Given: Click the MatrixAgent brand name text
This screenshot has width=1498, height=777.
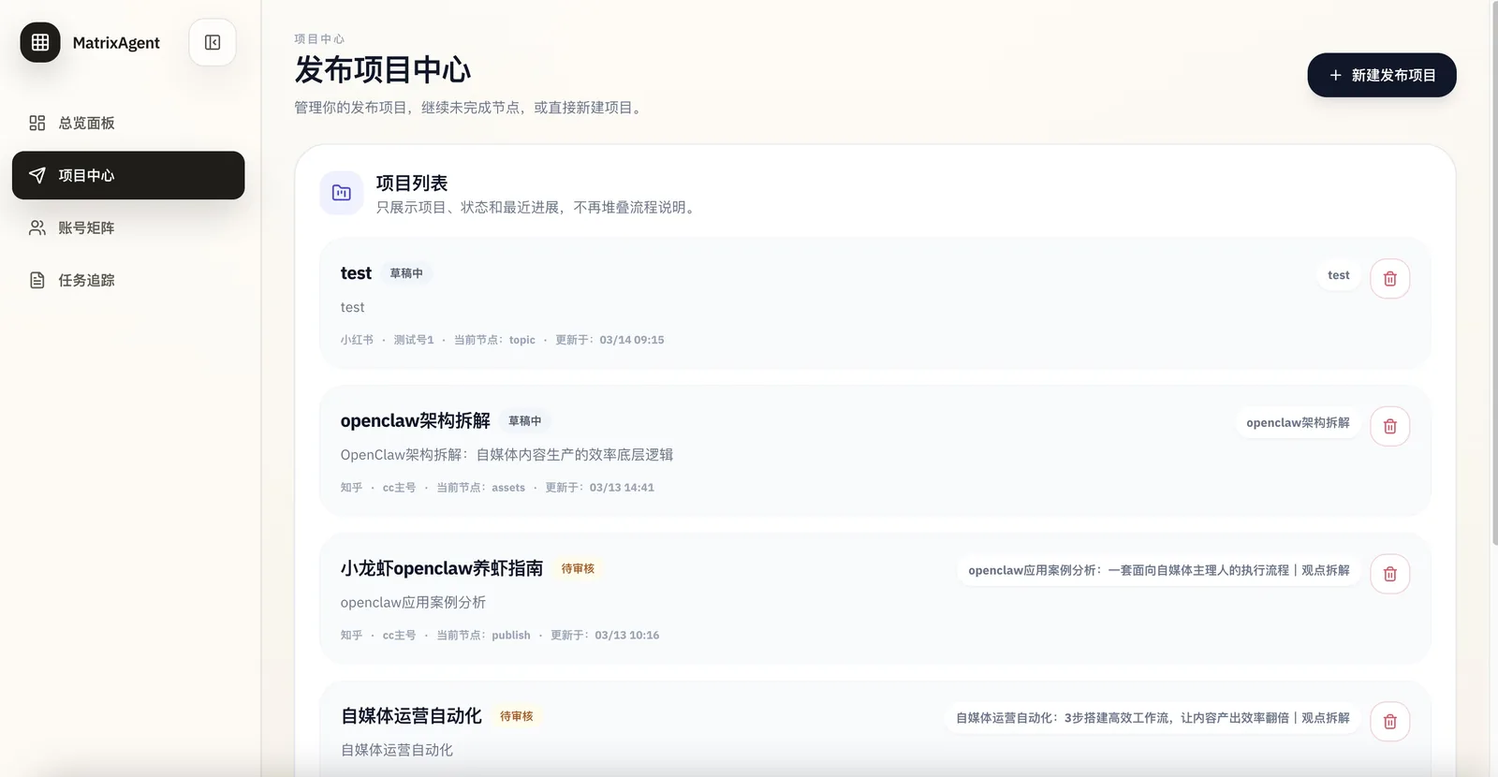Looking at the screenshot, I should 116,43.
